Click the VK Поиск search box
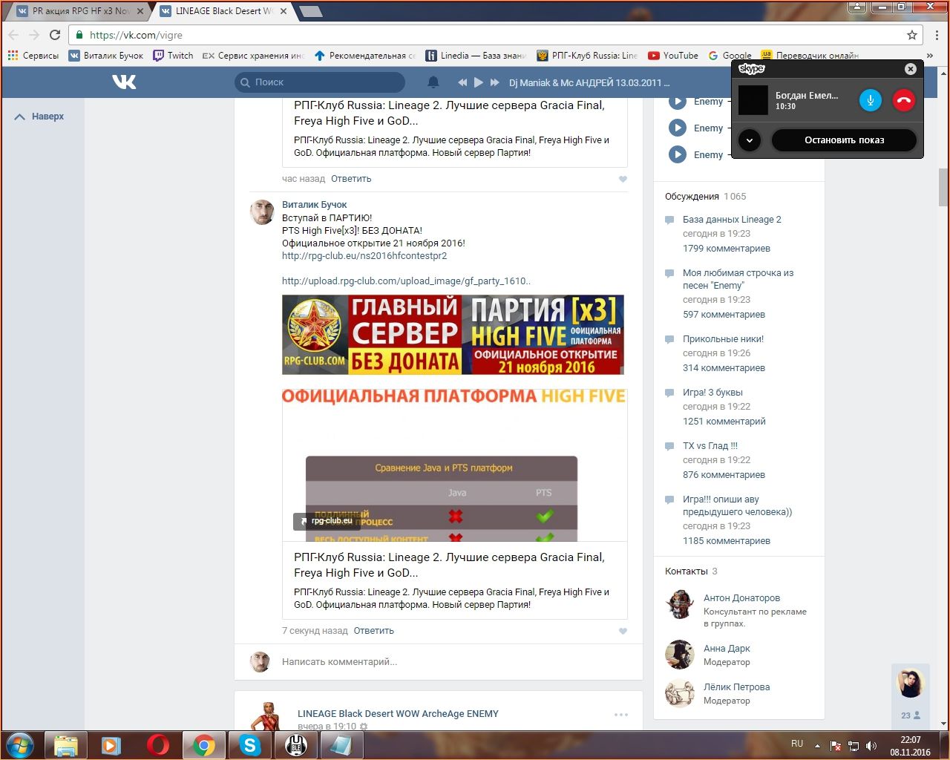The width and height of the screenshot is (950, 760). 320,82
